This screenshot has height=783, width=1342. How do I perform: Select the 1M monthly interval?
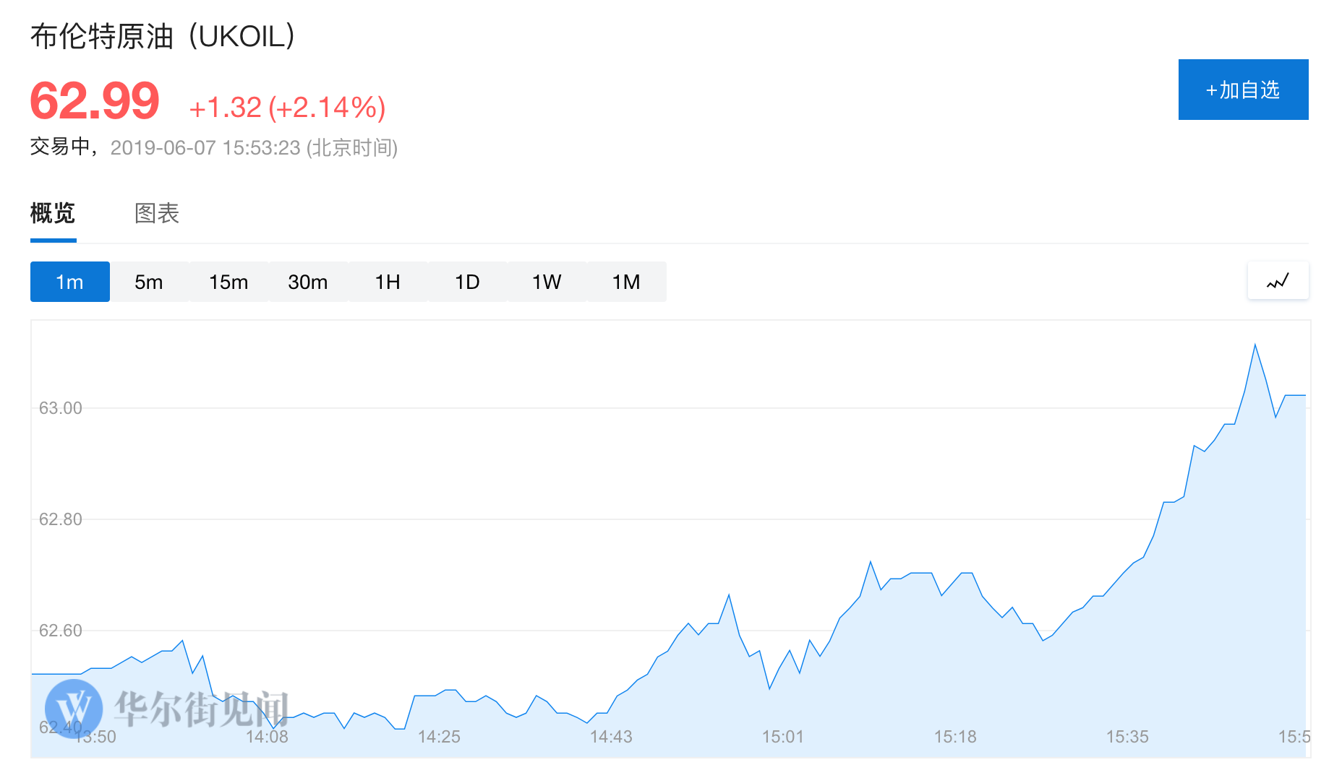click(626, 282)
